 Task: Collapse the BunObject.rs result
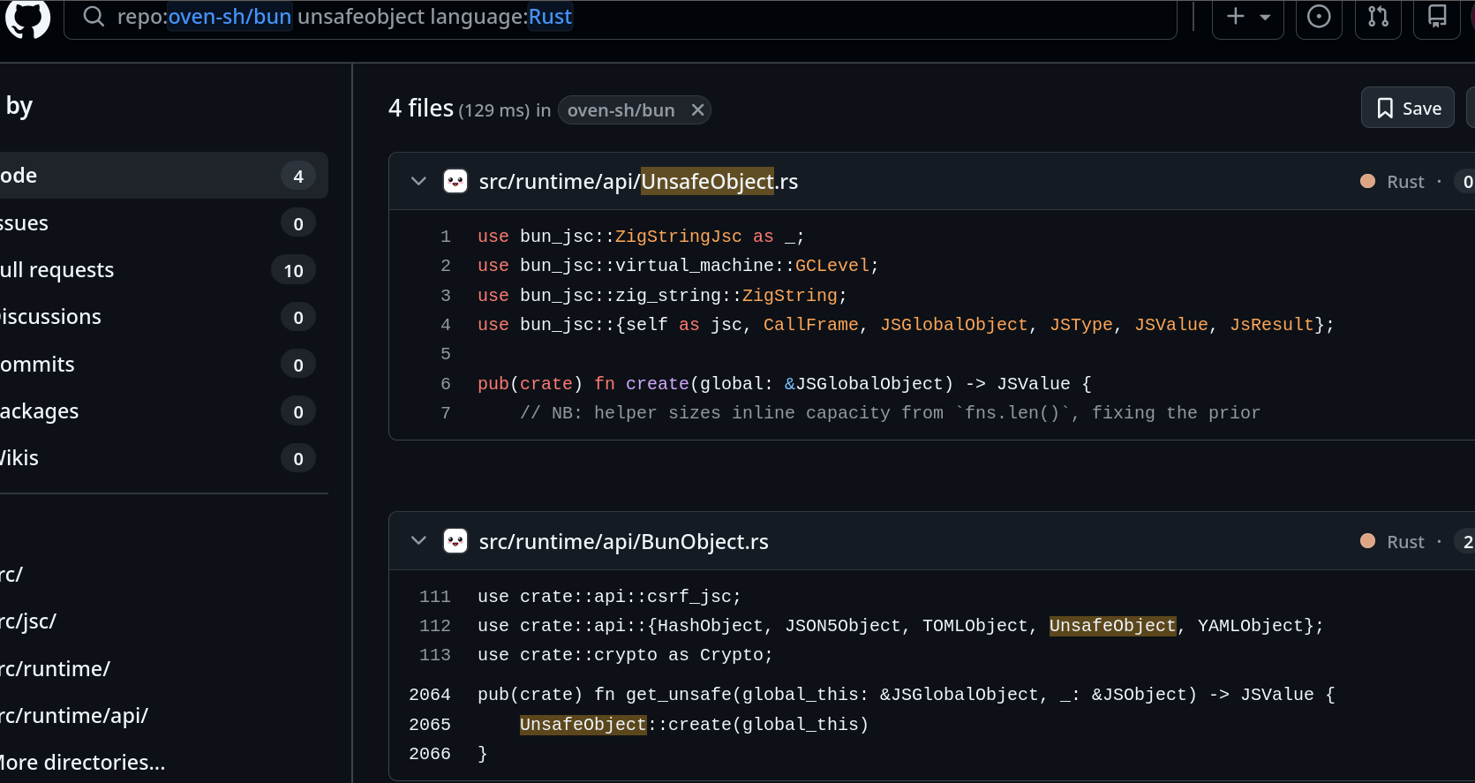coord(418,540)
